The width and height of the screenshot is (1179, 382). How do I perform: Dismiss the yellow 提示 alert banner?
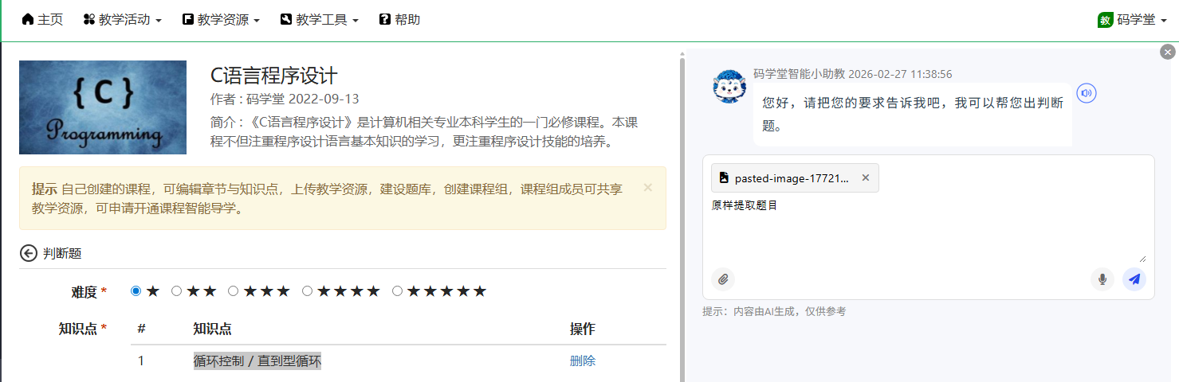tap(647, 188)
